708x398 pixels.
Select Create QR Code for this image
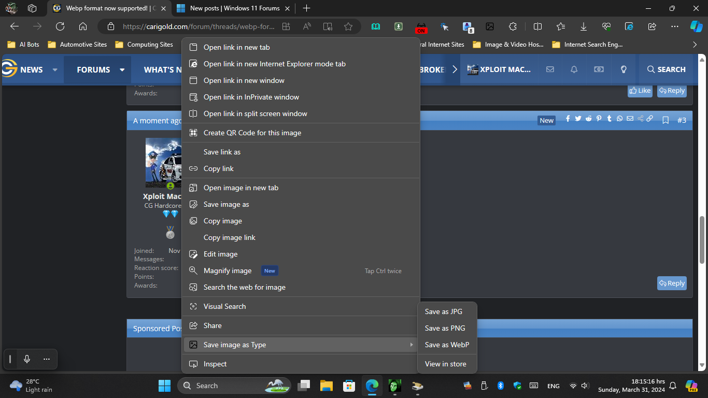click(x=301, y=133)
